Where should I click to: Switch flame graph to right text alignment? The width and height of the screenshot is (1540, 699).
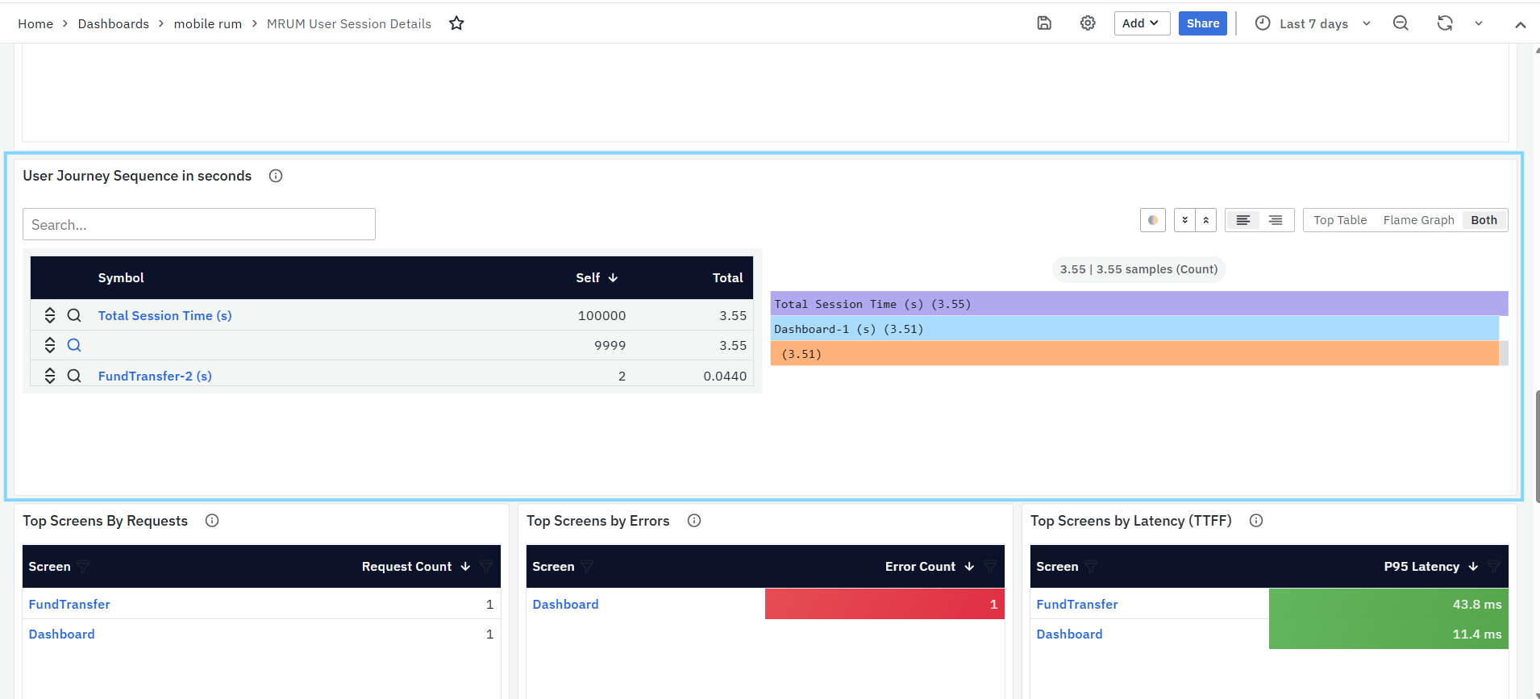pyautogui.click(x=1276, y=220)
